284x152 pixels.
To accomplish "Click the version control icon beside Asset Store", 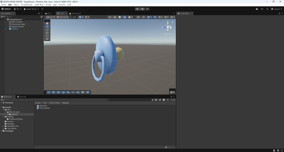I will tap(42, 9).
